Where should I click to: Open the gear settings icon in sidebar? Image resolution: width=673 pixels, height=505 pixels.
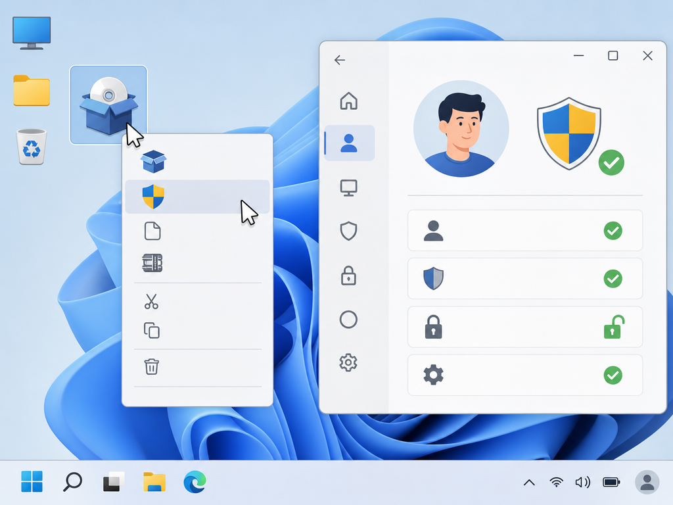[x=348, y=363]
